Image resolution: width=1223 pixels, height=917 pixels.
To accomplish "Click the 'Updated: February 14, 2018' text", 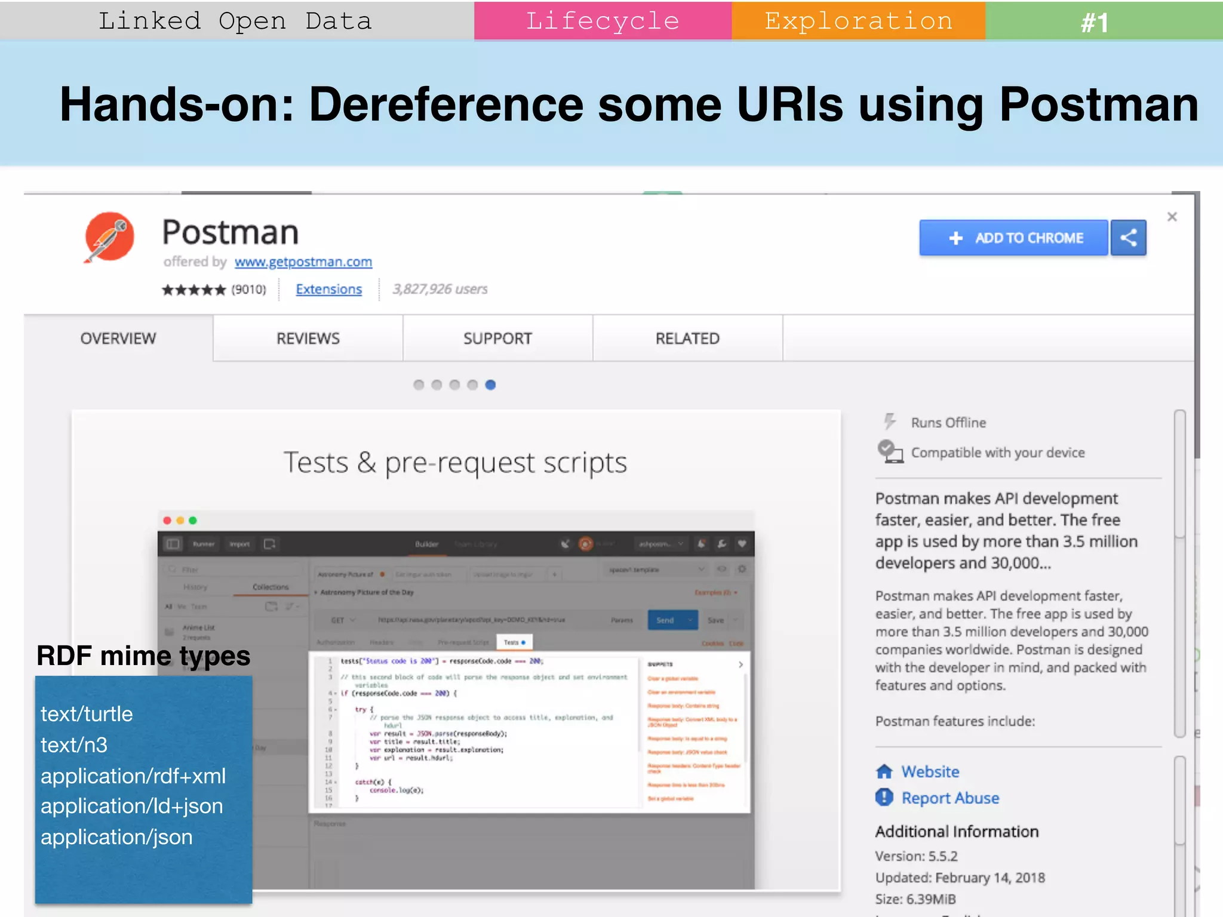I will pos(960,878).
